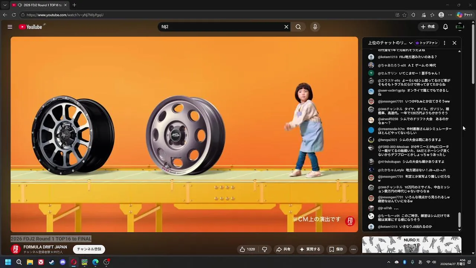
Task: Add page to favorites with star
Action: coord(404,15)
